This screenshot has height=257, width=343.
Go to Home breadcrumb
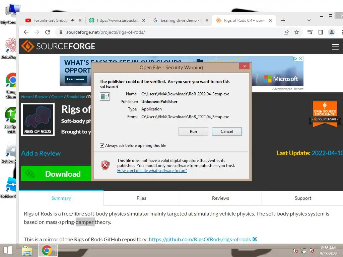pos(26,97)
